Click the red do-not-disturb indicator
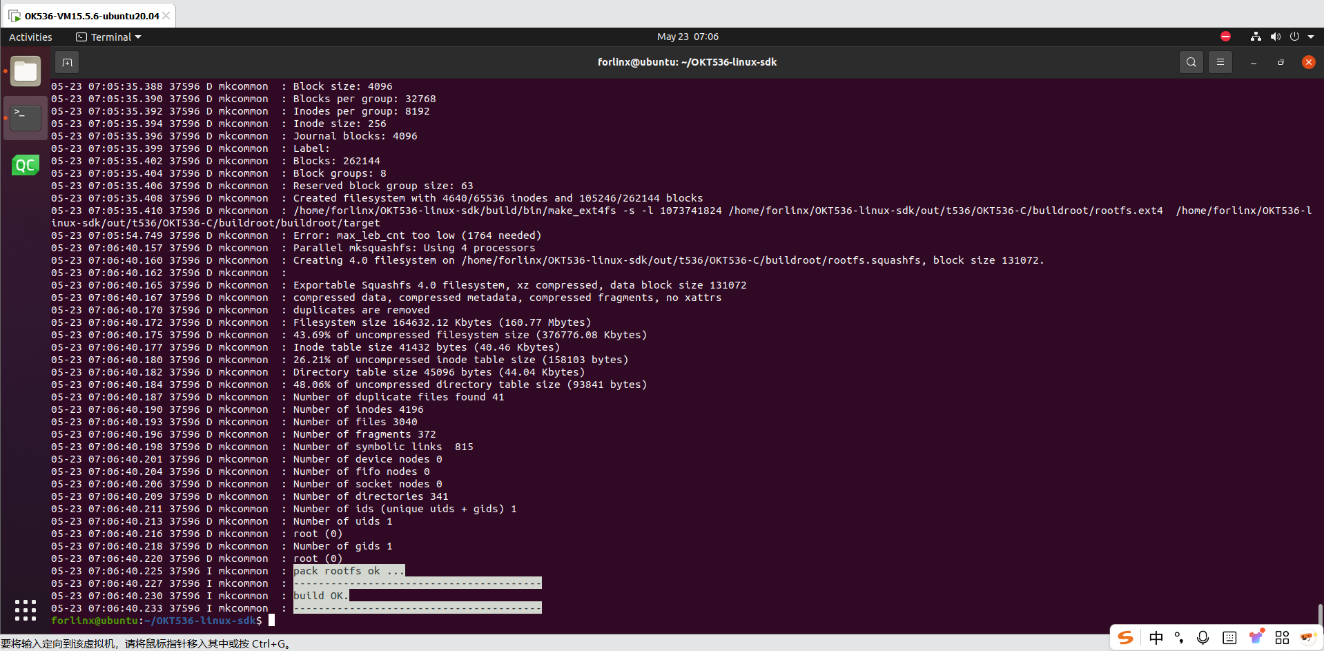Image resolution: width=1324 pixels, height=651 pixels. click(1225, 37)
